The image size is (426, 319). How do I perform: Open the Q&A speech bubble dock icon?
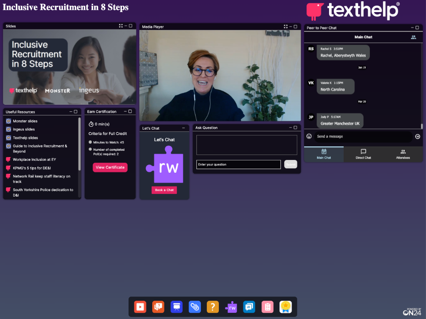click(158, 307)
